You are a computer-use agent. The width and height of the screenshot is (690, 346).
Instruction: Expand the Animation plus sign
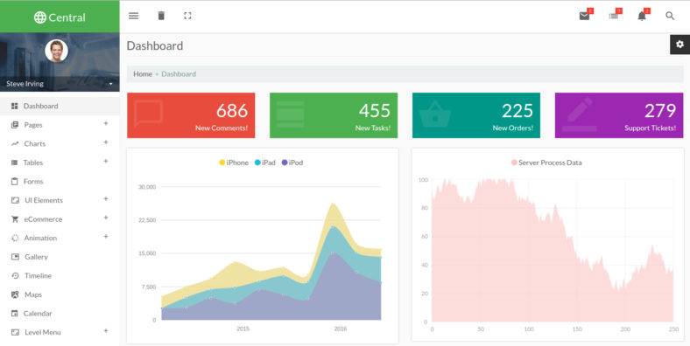coord(106,237)
